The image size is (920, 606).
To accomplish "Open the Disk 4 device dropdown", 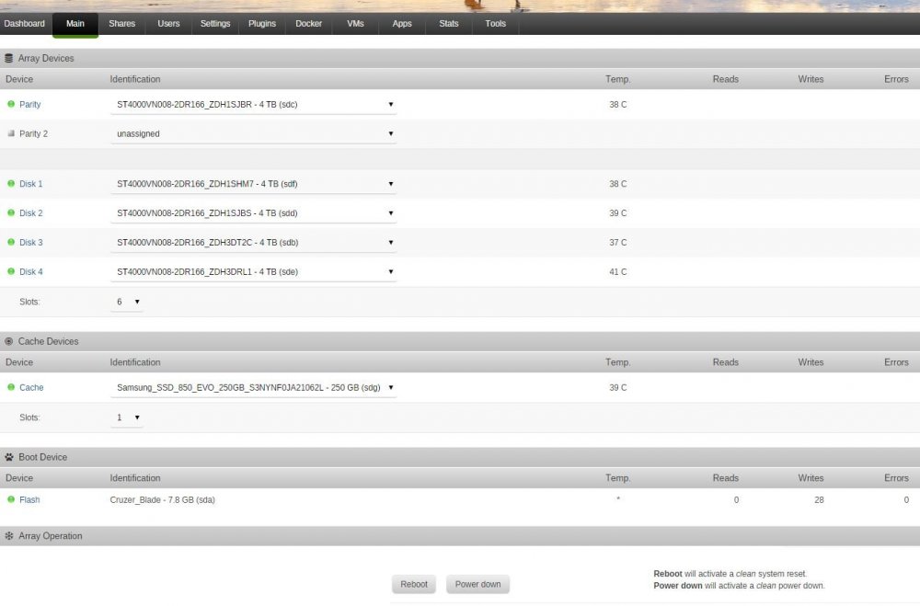I will point(254,271).
